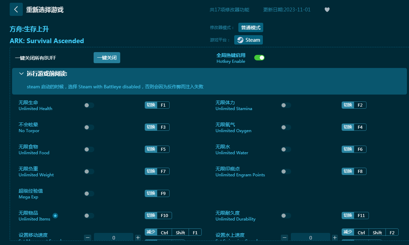Click the swimming speed value field
This screenshot has height=245, width=409.
click(310, 237)
